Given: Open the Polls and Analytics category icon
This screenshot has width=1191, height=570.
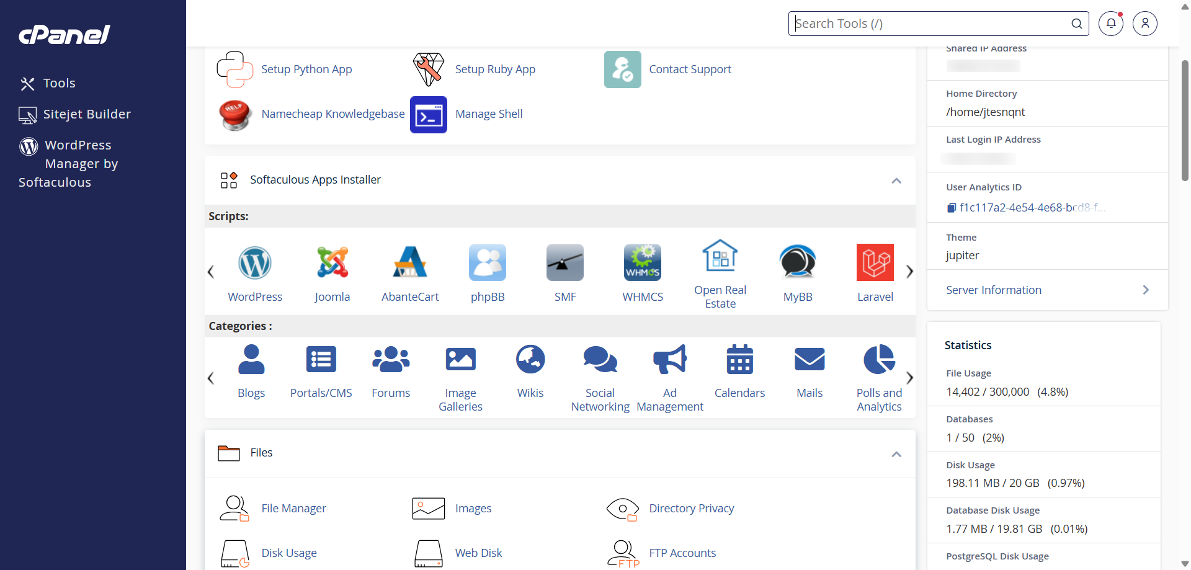Looking at the screenshot, I should click(880, 359).
